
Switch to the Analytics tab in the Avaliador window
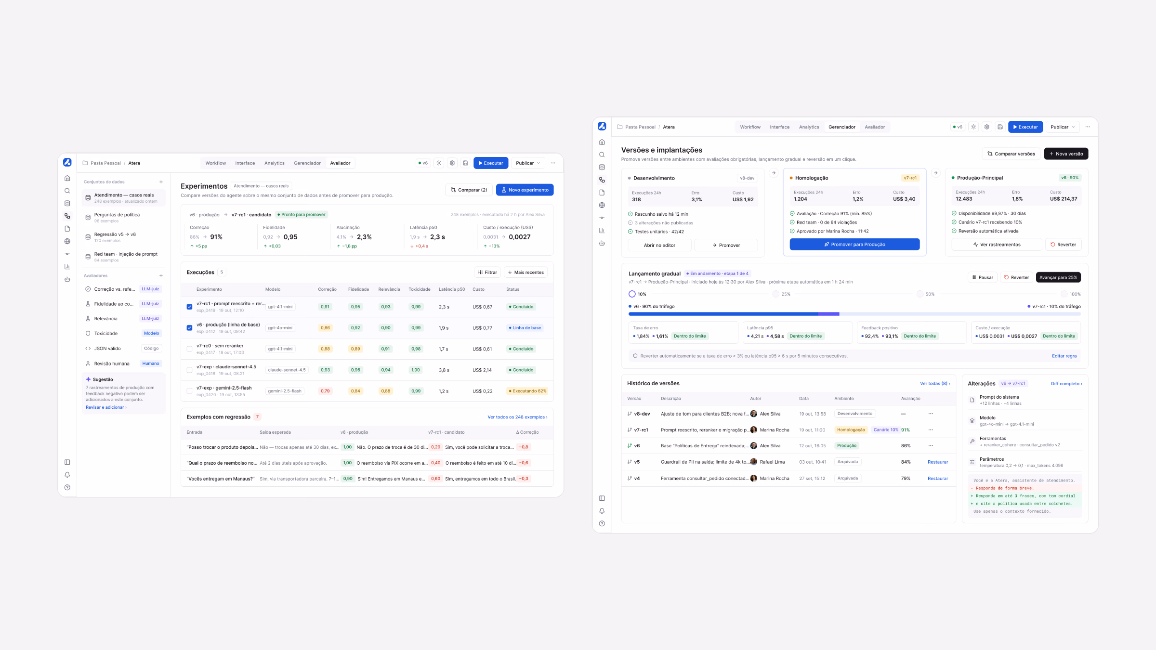point(275,163)
